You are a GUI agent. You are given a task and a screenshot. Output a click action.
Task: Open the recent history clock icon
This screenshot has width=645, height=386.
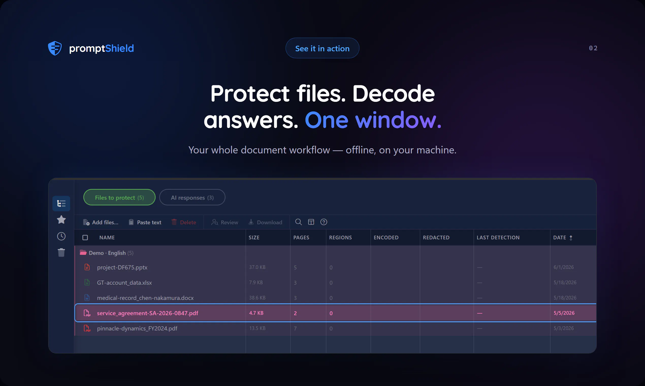(x=61, y=236)
